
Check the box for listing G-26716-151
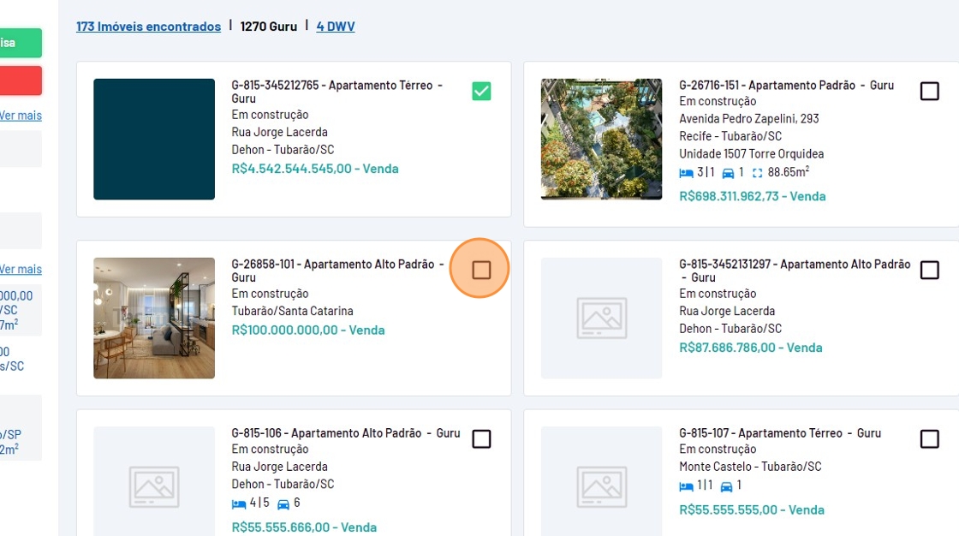[x=929, y=91]
